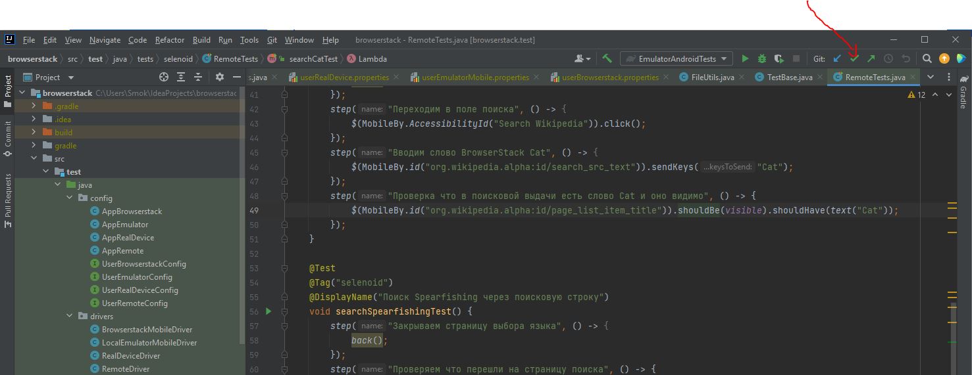Image resolution: width=972 pixels, height=375 pixels.
Task: Open the Build menu
Action: coord(201,40)
